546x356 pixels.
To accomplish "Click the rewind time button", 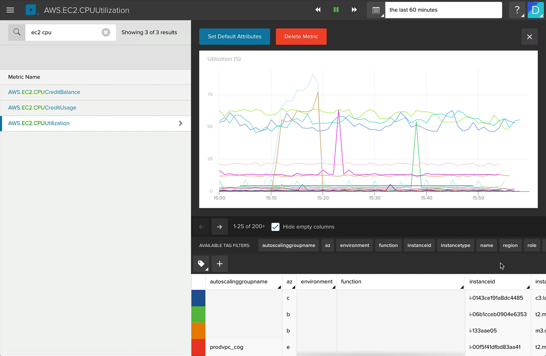I will [318, 10].
